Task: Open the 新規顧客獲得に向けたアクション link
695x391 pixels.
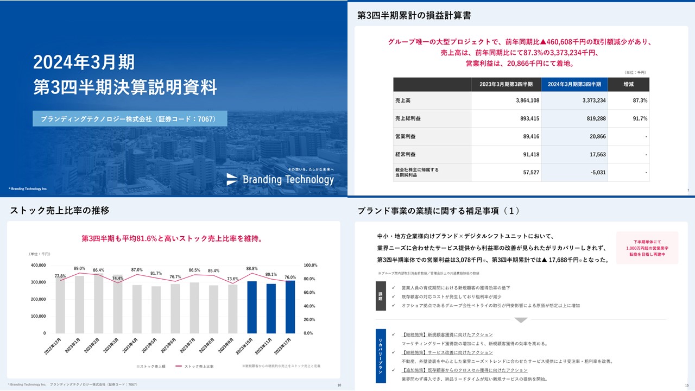Action: [x=446, y=334]
